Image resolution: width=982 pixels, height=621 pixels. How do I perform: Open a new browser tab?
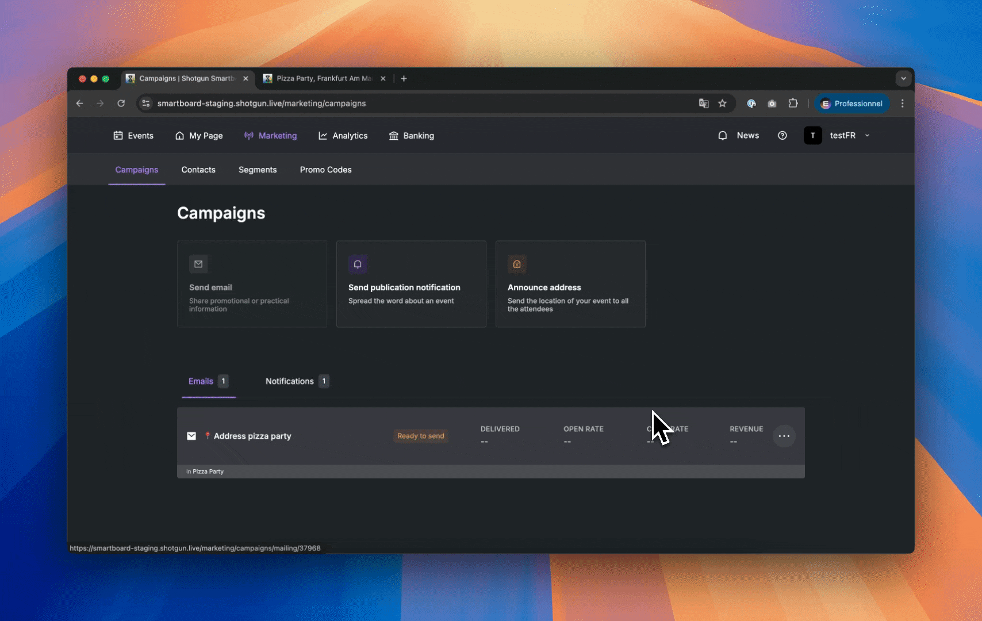point(404,79)
